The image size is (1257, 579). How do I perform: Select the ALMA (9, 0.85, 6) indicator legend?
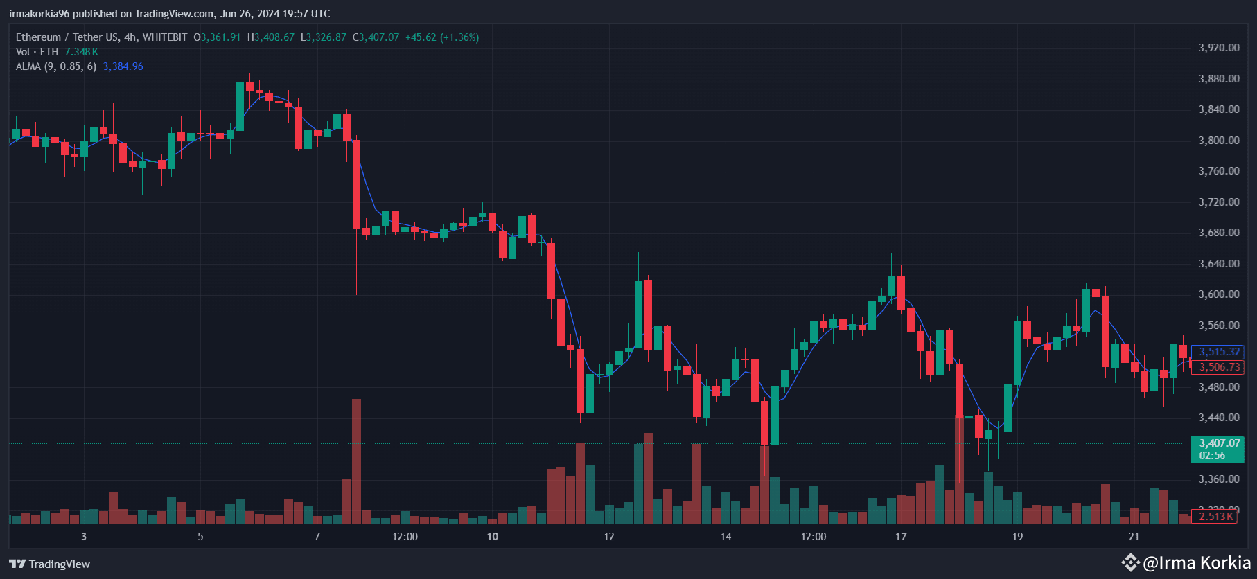point(55,66)
